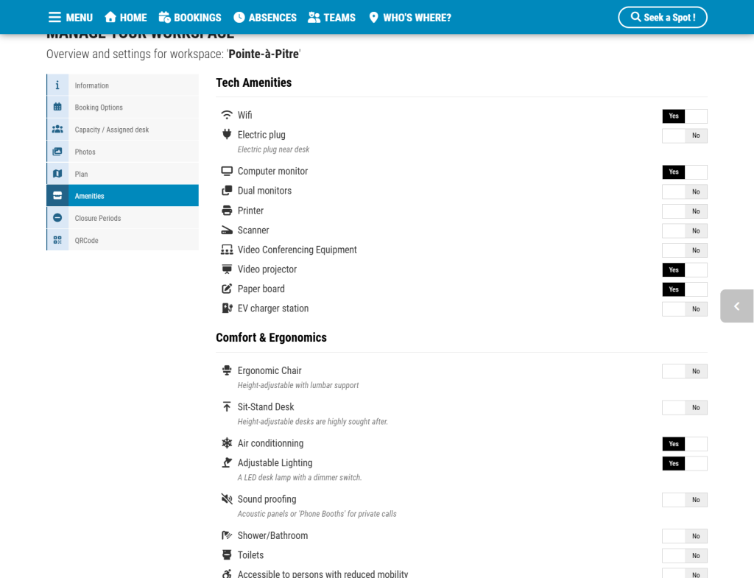The height and width of the screenshot is (578, 754).
Task: Switch on the Toilets toggle
Action: [x=684, y=556]
